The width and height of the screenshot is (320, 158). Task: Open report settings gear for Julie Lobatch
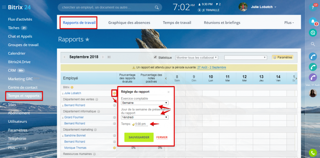coord(114,93)
